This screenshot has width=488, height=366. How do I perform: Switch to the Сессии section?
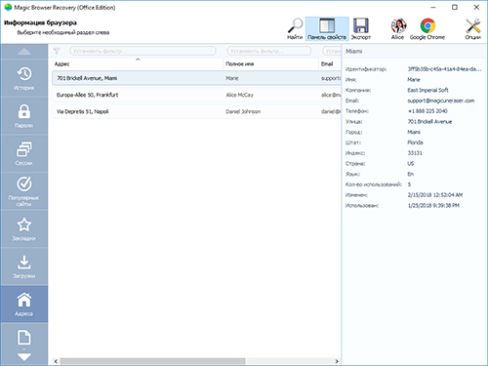tap(24, 153)
